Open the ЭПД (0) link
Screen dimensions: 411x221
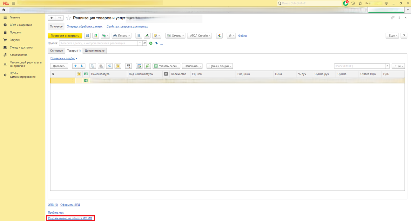53,205
